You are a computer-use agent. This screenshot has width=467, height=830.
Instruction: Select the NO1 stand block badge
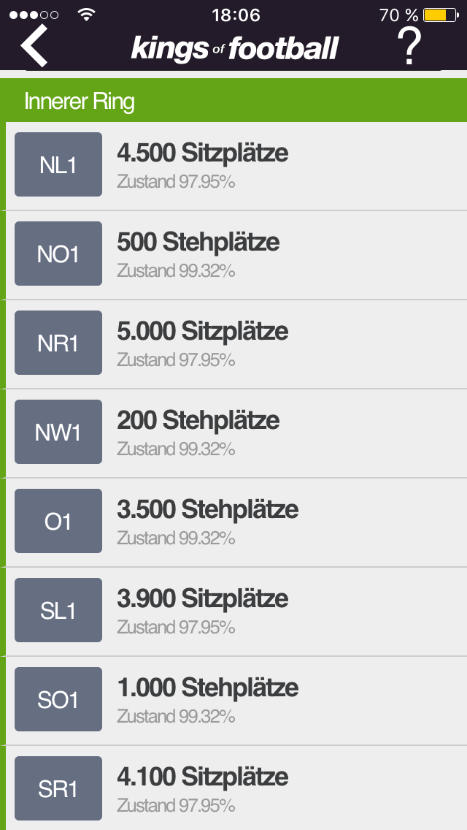(58, 254)
